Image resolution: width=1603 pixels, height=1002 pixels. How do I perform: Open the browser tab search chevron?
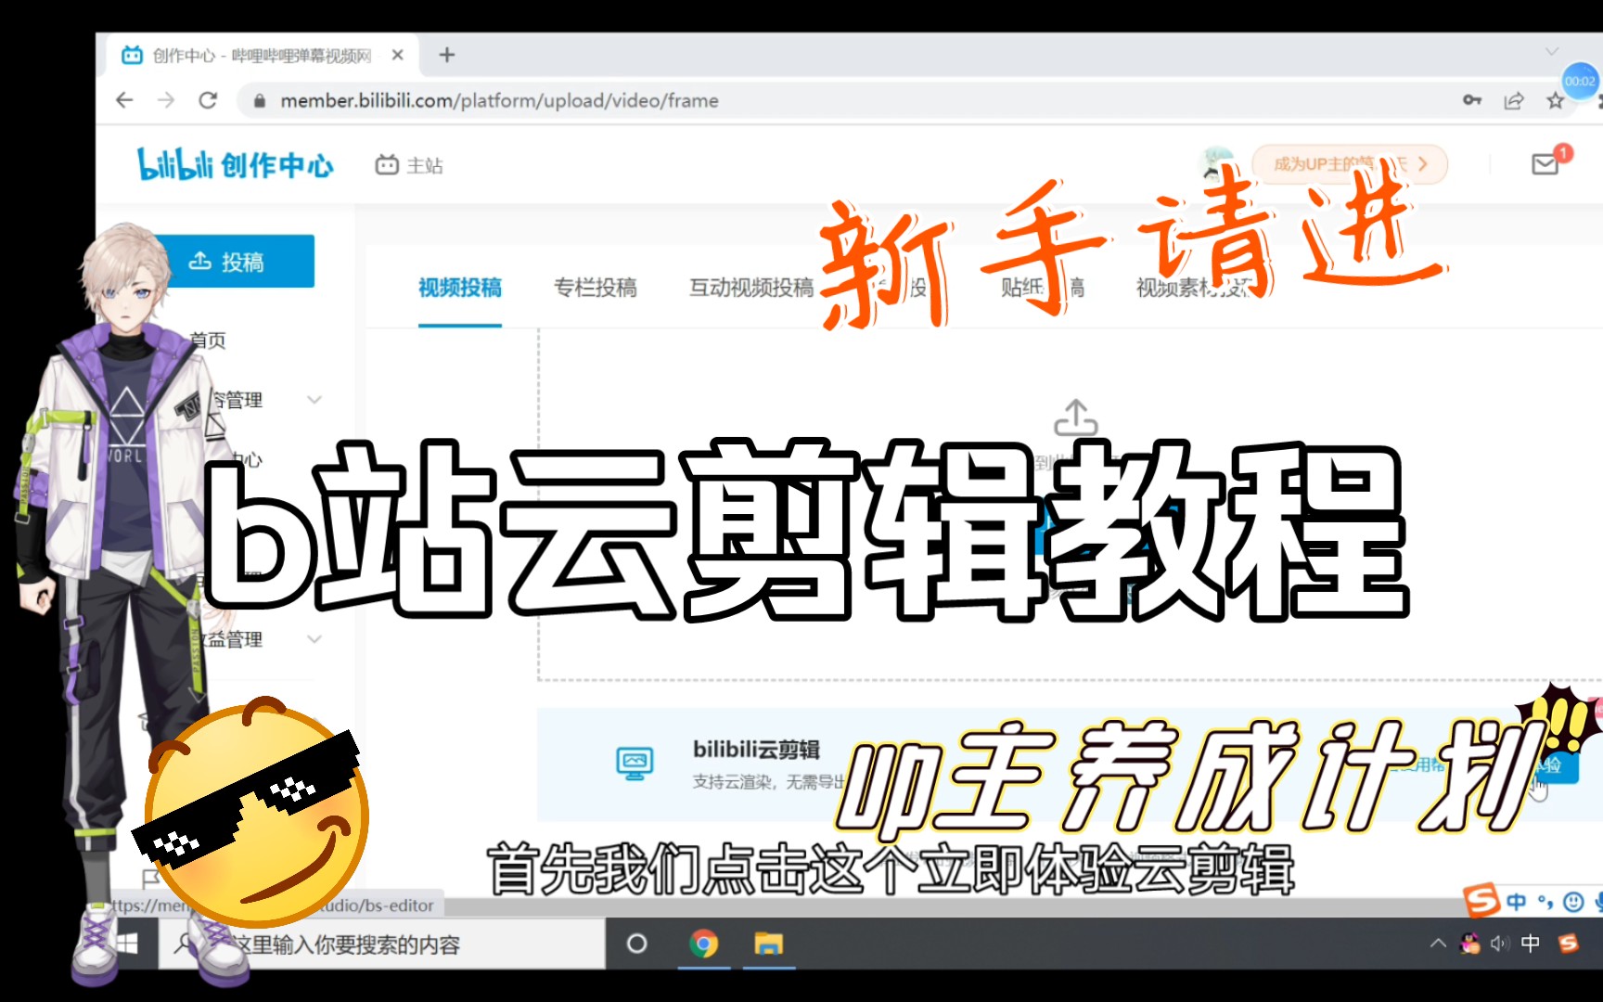(x=1552, y=51)
